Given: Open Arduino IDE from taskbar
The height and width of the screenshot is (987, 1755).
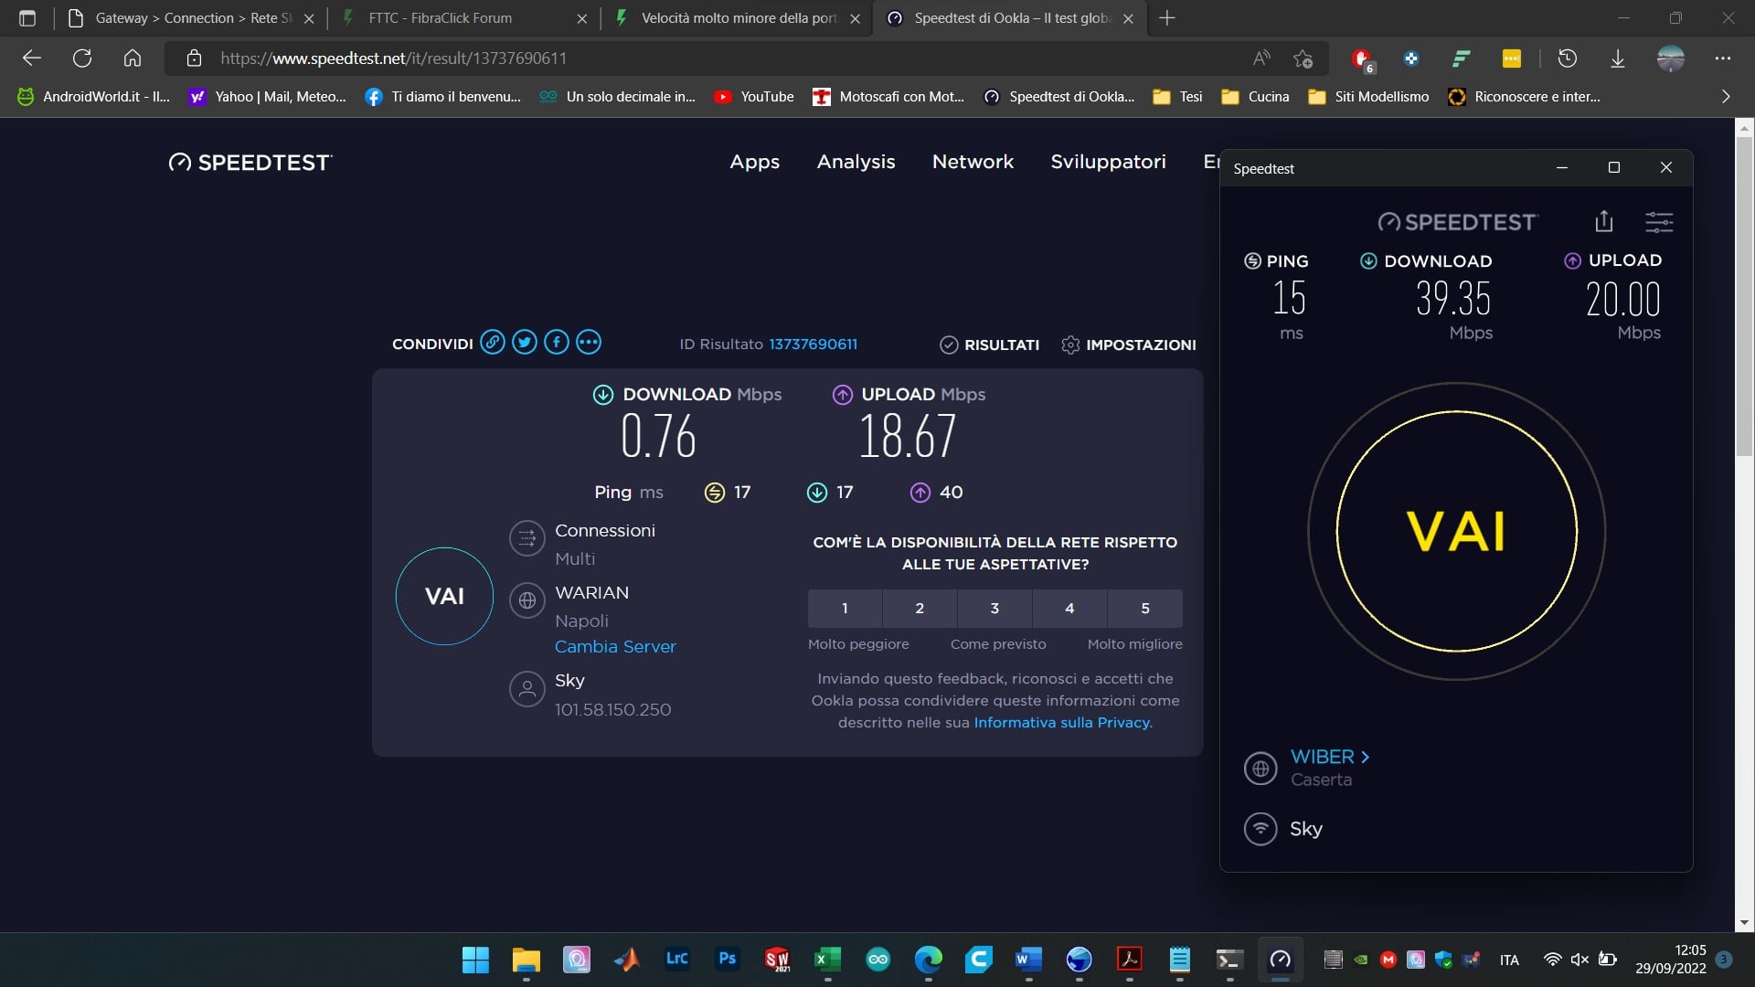Looking at the screenshot, I should coord(878,960).
